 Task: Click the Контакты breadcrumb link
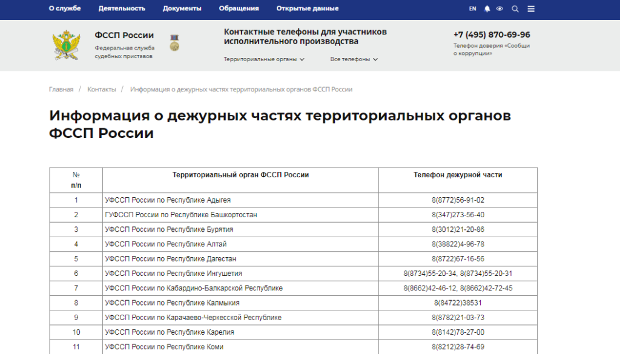102,89
